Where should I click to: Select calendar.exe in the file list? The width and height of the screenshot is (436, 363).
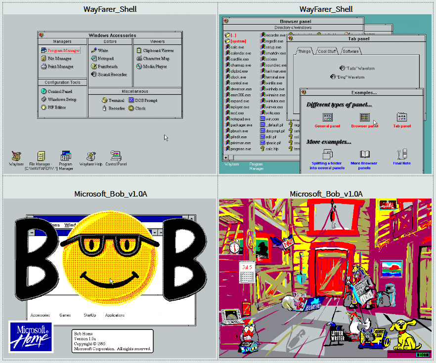point(238,53)
